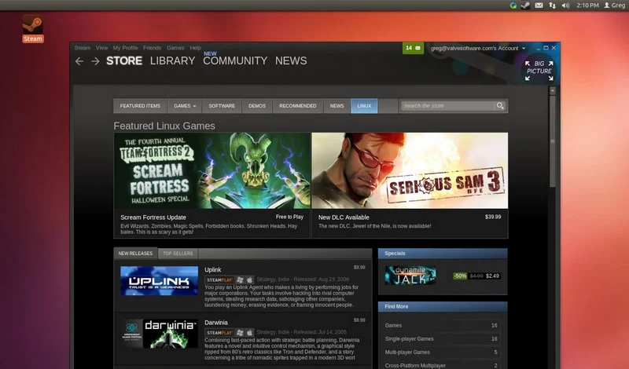Open the Darwinia game thumbnail

point(160,334)
